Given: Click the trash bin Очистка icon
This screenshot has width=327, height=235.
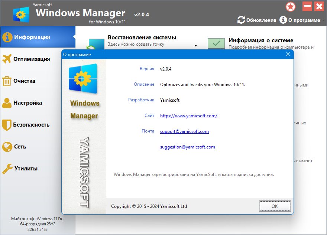Looking at the screenshot, I should pyautogui.click(x=7, y=81).
